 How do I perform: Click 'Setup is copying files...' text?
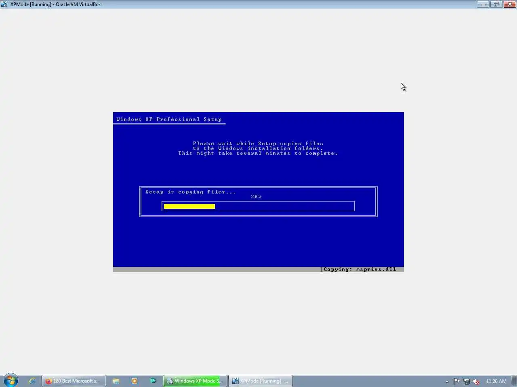point(191,192)
